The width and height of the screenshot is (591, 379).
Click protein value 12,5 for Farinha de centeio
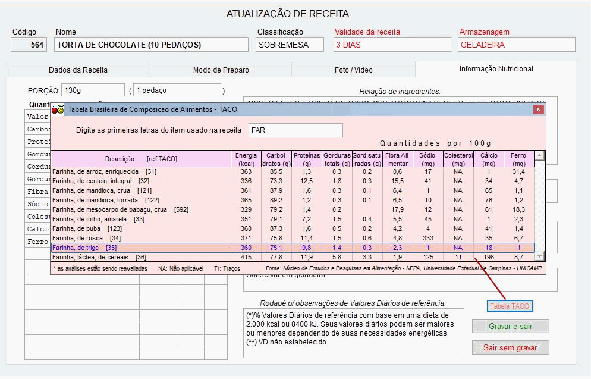[307, 181]
